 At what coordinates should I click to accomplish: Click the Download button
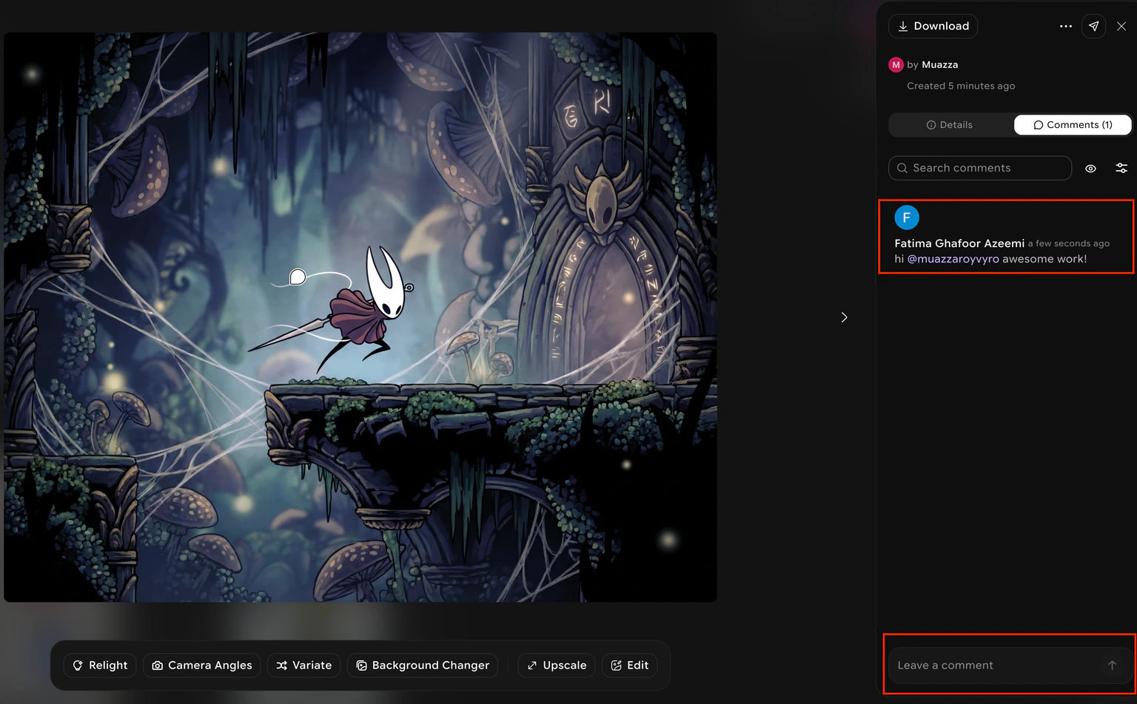[933, 26]
